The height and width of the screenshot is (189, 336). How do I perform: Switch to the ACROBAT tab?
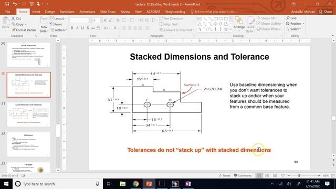pos(153,12)
